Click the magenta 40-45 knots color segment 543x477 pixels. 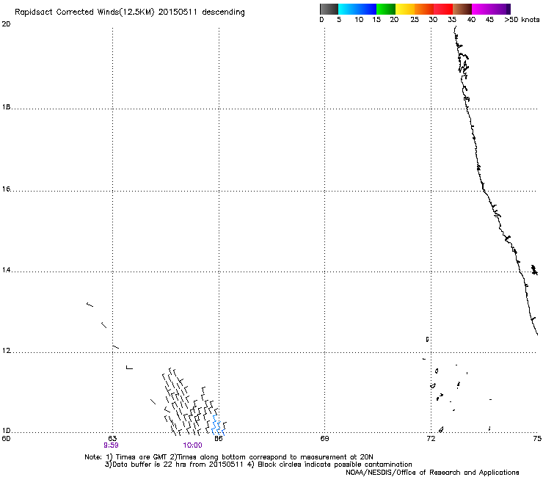[x=481, y=9]
